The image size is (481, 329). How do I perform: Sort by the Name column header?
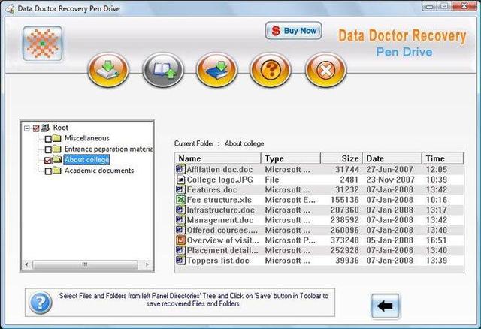pyautogui.click(x=218, y=158)
